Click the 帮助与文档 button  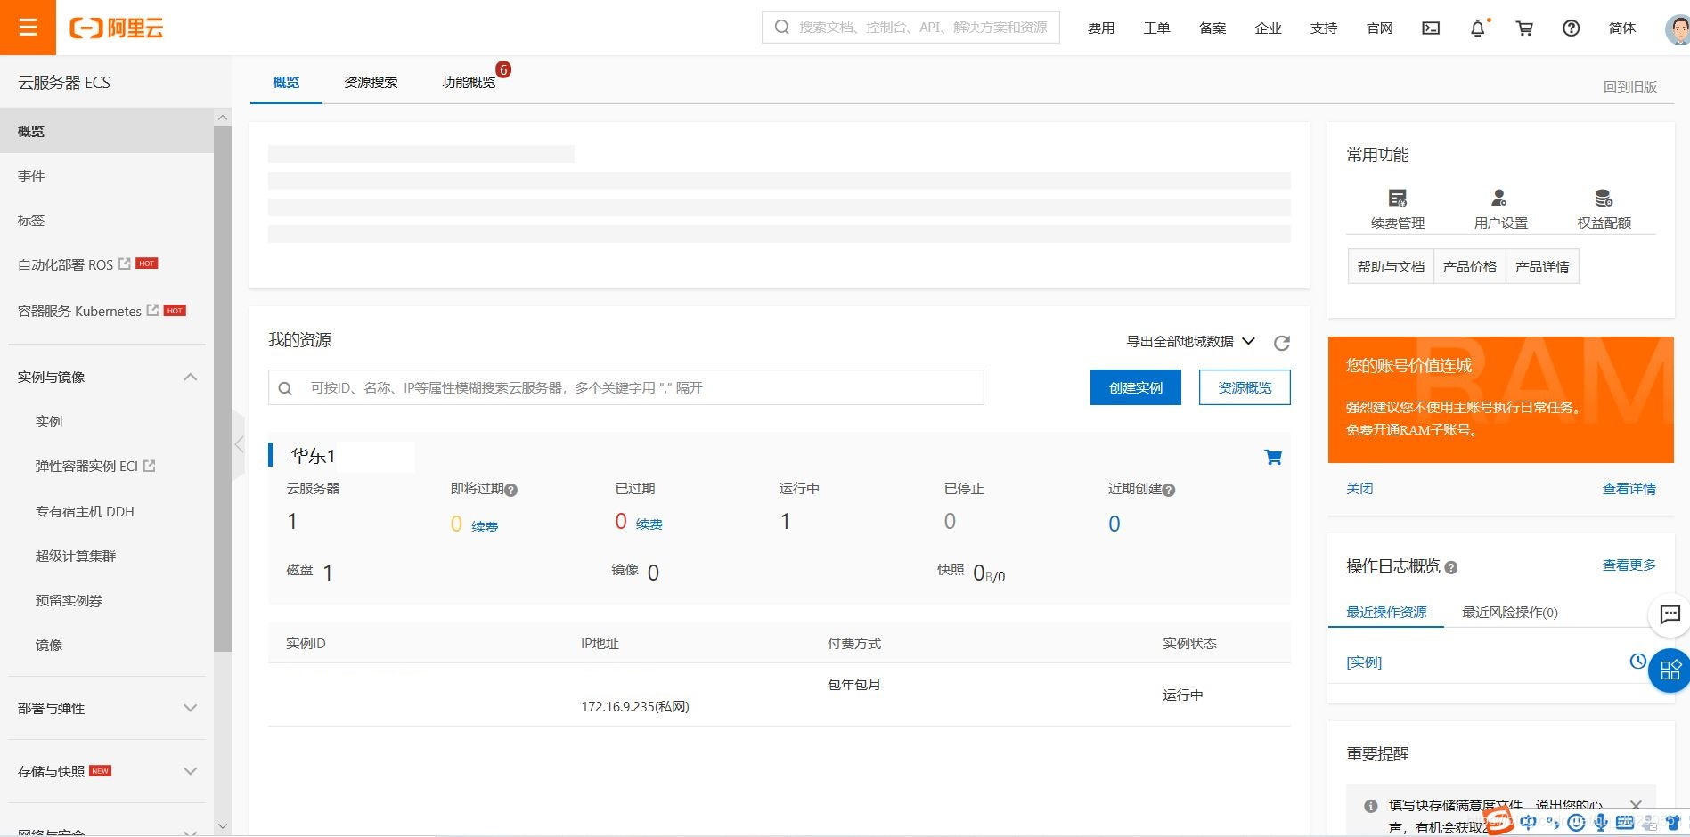pos(1391,266)
